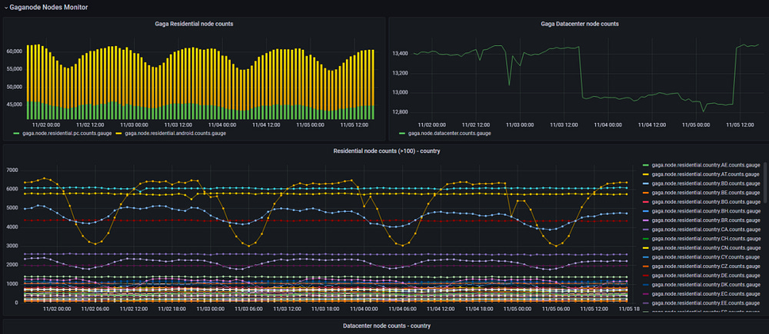Viewport: 769px width, 334px height.
Task: Open Datacenter node counts - country panel title
Action: (387, 326)
